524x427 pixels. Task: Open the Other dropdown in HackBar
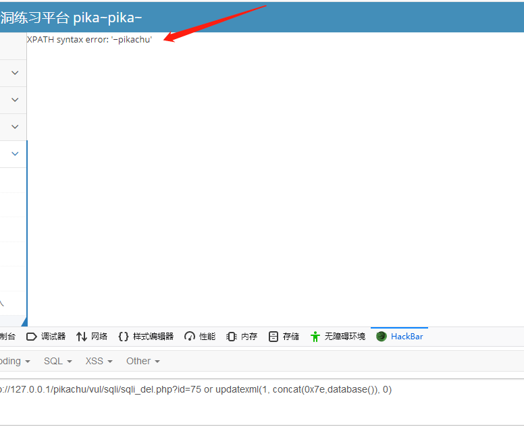[x=143, y=361]
